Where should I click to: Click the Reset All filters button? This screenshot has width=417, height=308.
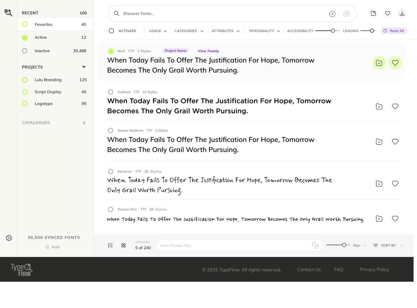[394, 31]
